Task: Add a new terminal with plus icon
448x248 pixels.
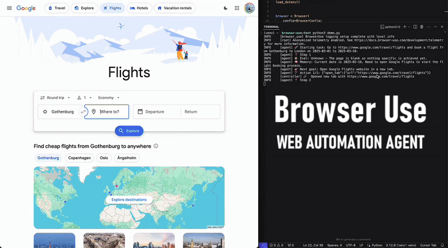Action: click(404, 27)
